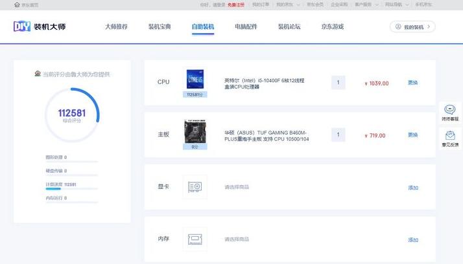Open the 装机宝典 tab
463x264 pixels.
coord(160,27)
